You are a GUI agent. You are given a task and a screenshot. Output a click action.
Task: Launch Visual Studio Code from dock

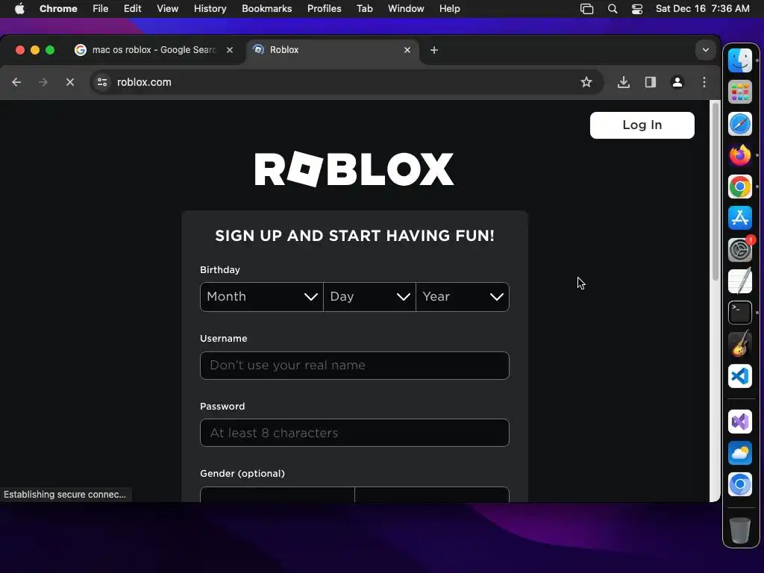pyautogui.click(x=739, y=376)
